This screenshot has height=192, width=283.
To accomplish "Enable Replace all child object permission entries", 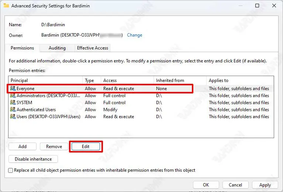I will coord(11,170).
